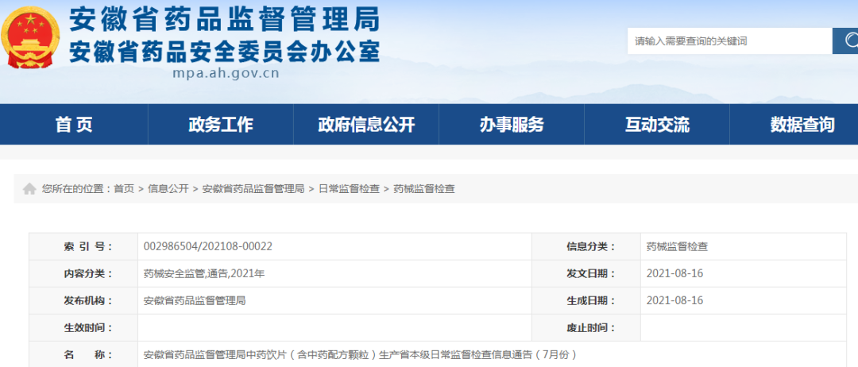Click content category 药械安全监管,通告,2021年

(x=204, y=274)
